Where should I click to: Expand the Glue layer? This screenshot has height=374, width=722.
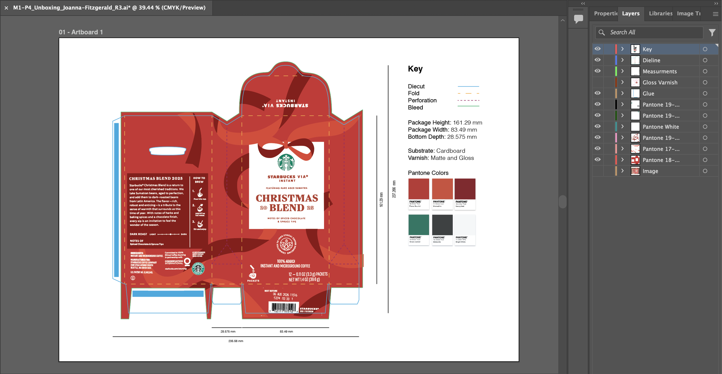click(623, 93)
